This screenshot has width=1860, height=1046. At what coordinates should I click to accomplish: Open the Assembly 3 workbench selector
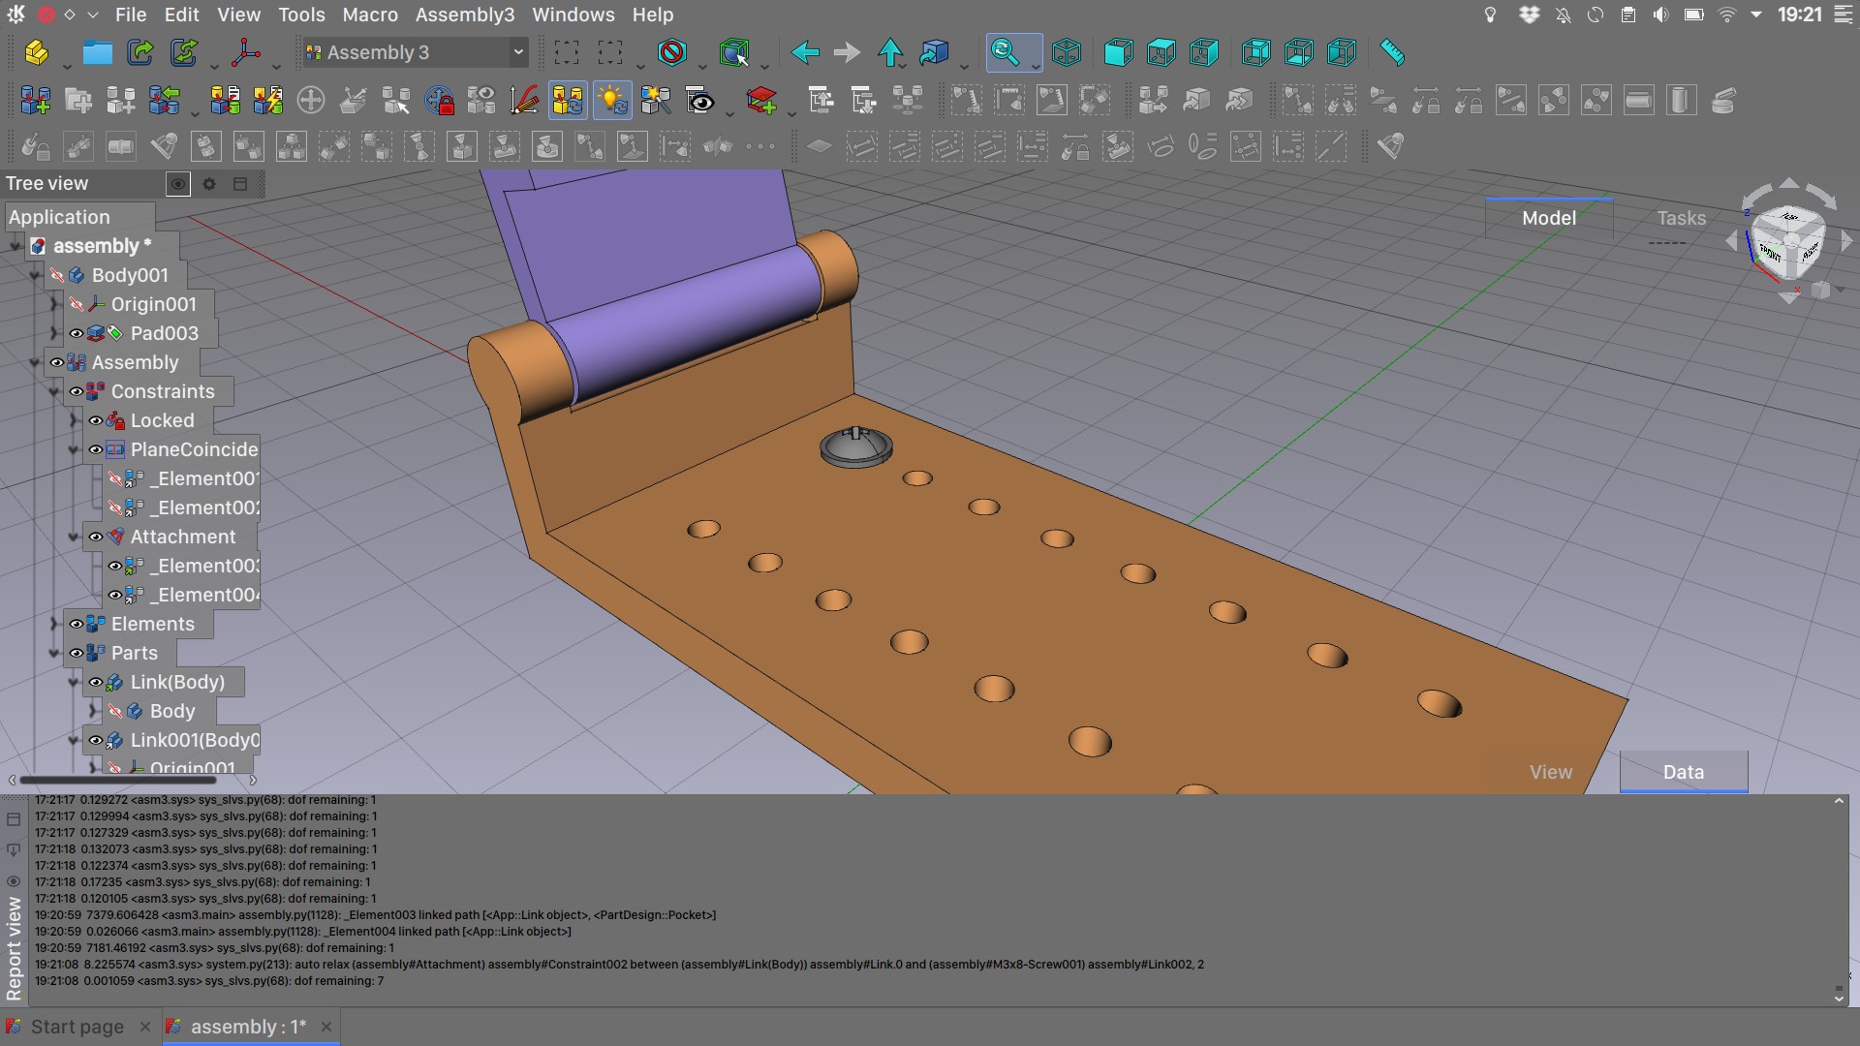click(415, 51)
